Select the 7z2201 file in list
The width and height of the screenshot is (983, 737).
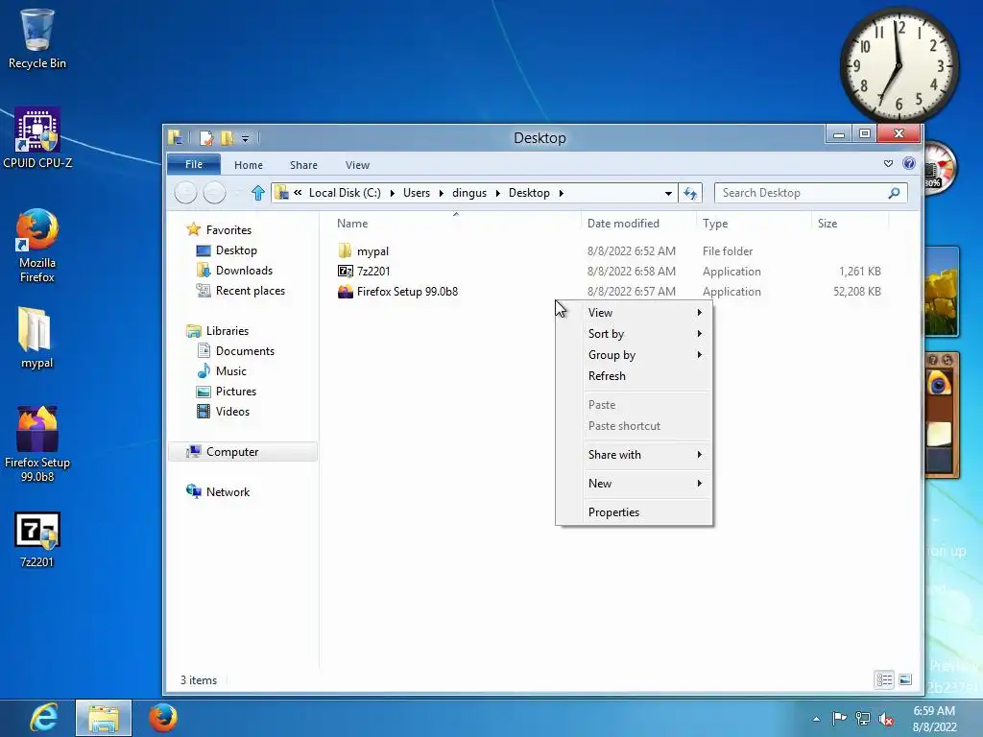coord(373,272)
